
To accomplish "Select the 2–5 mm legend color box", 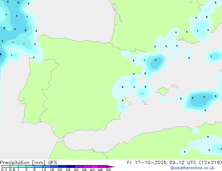I will click(x=30, y=166).
